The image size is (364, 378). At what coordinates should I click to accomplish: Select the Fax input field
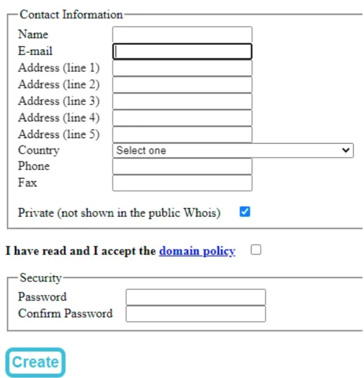[x=182, y=183]
